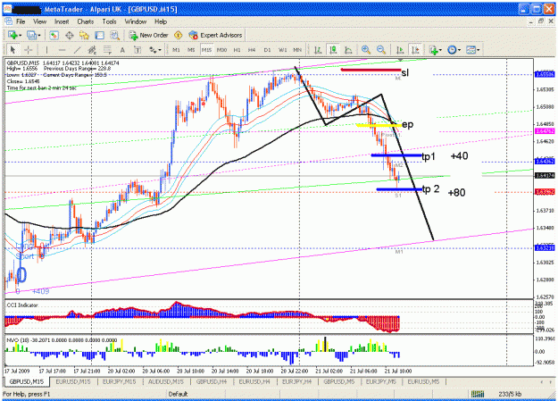Select the arrow cursor tool
The width and height of the screenshot is (558, 401).
[x=13, y=50]
